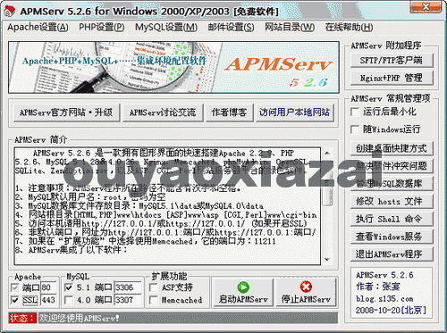Open the PHP设置(P) menu
The height and width of the screenshot is (333, 447).
(x=102, y=28)
